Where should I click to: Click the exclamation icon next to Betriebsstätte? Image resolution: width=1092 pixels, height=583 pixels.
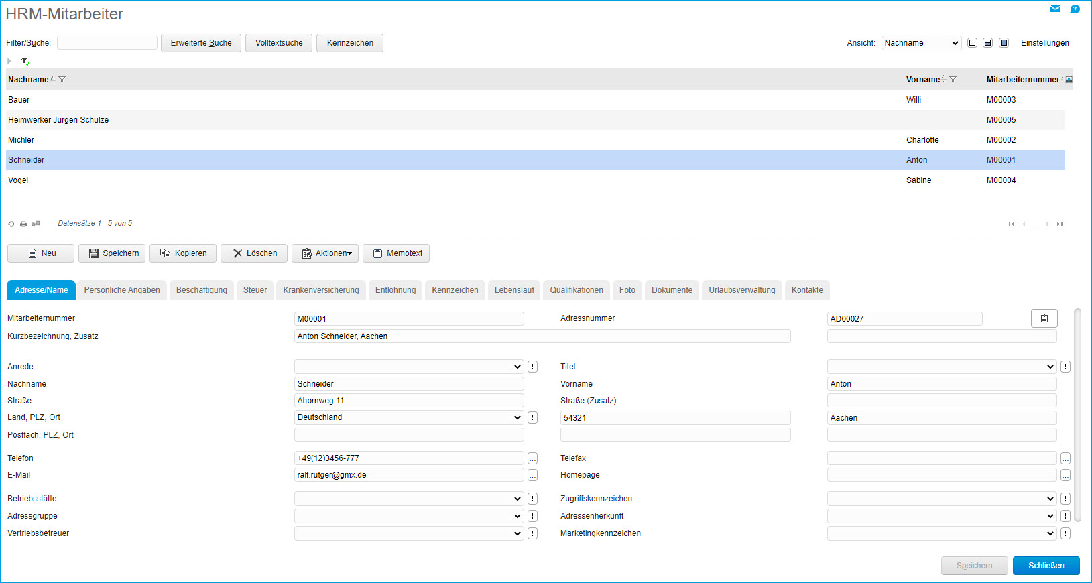pos(532,499)
